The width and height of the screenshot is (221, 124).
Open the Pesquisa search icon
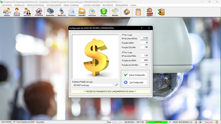tap(72, 12)
